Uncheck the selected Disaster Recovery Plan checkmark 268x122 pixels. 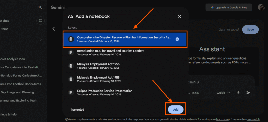177,39
